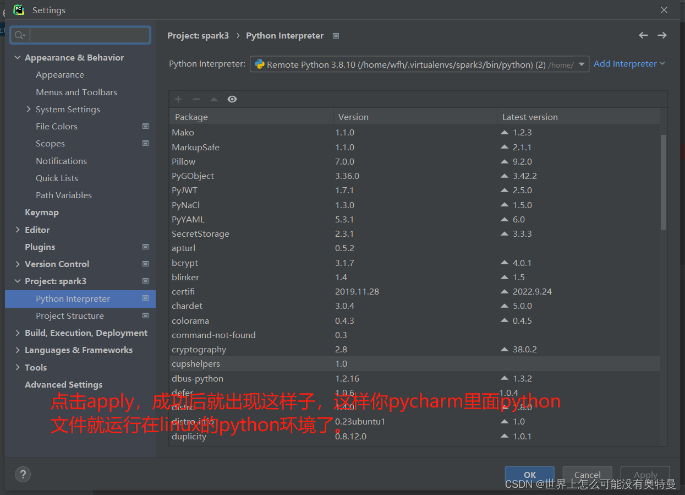The height and width of the screenshot is (495, 685).
Task: Collapse Appearance & Behavior section
Action: click(x=18, y=57)
